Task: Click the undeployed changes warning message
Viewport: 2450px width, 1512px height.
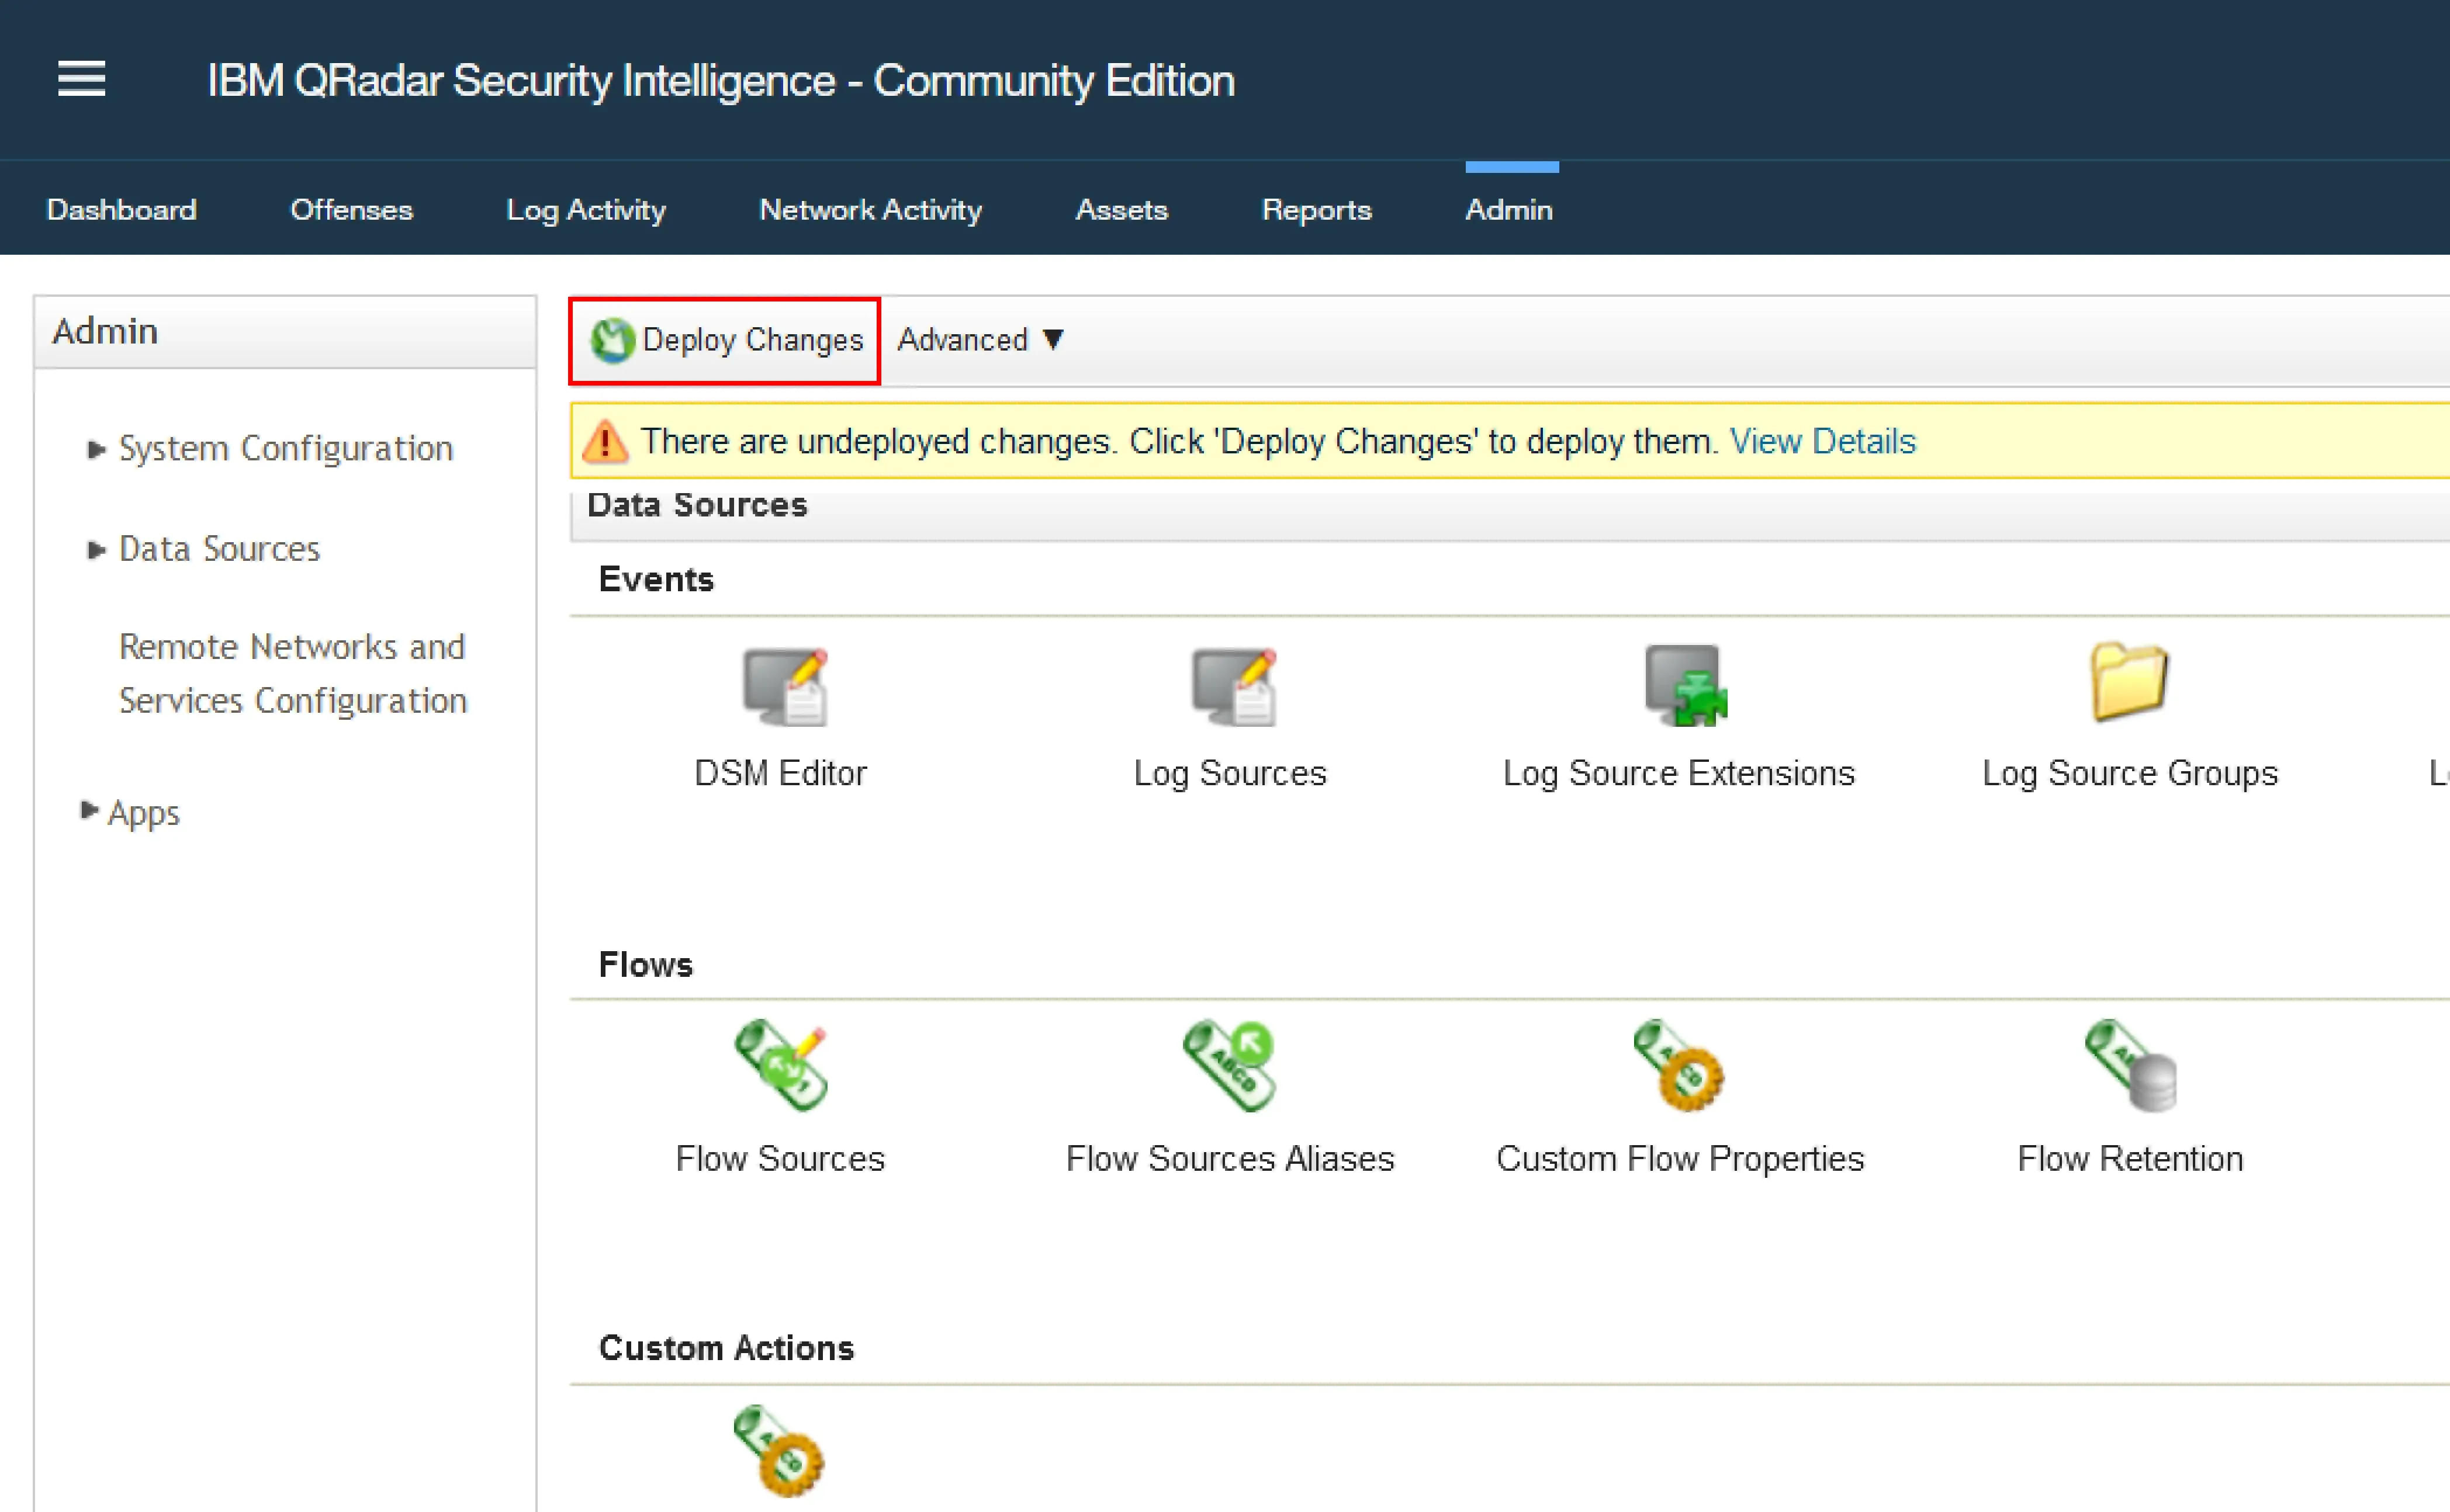Action: pos(1179,441)
